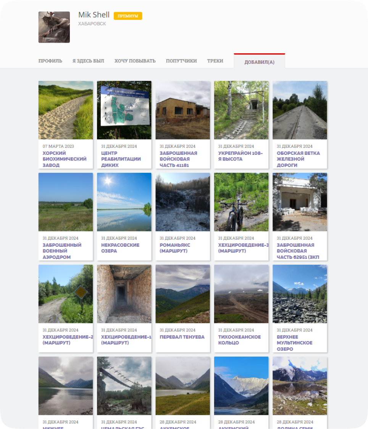
Task: Go to the ТРЕКИ tab
Action: [215, 61]
